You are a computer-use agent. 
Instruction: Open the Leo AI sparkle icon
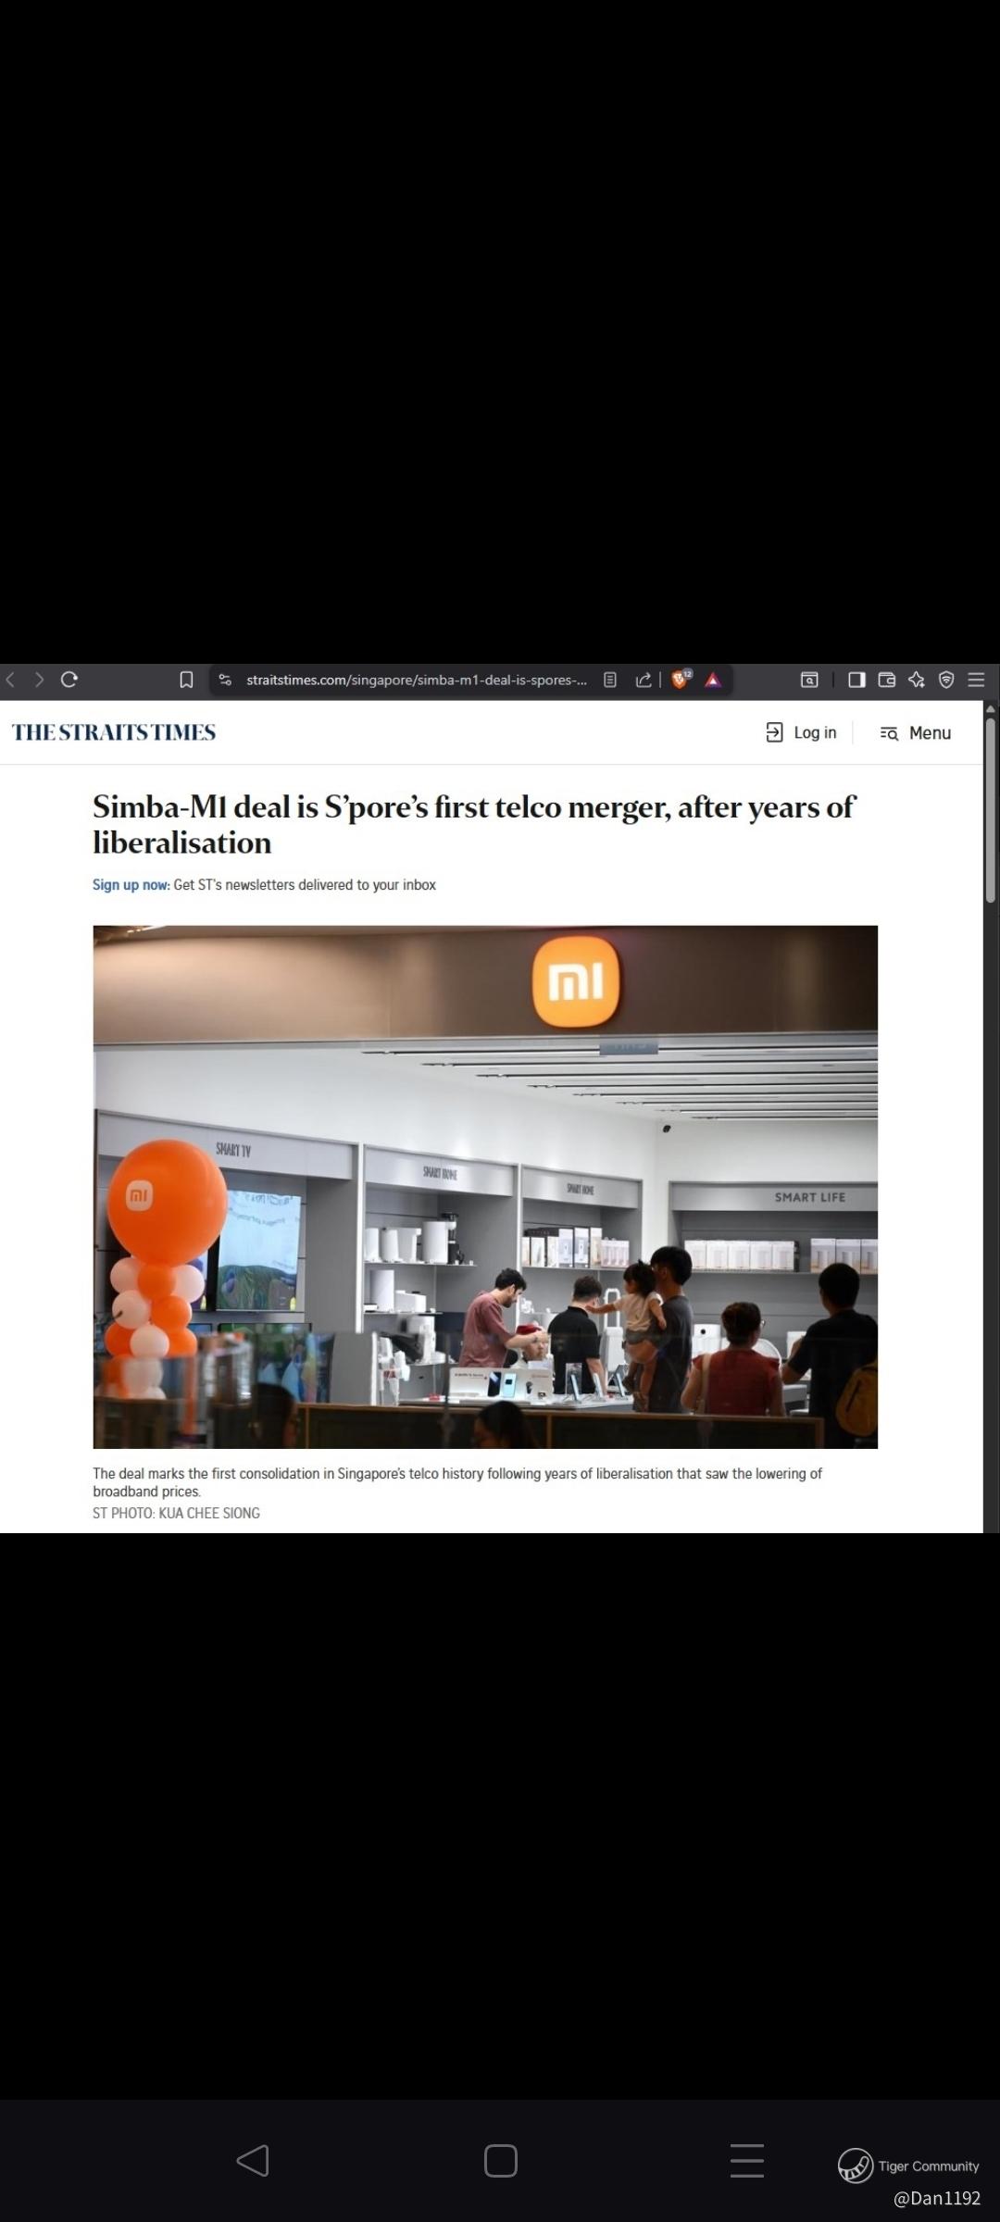pos(916,680)
